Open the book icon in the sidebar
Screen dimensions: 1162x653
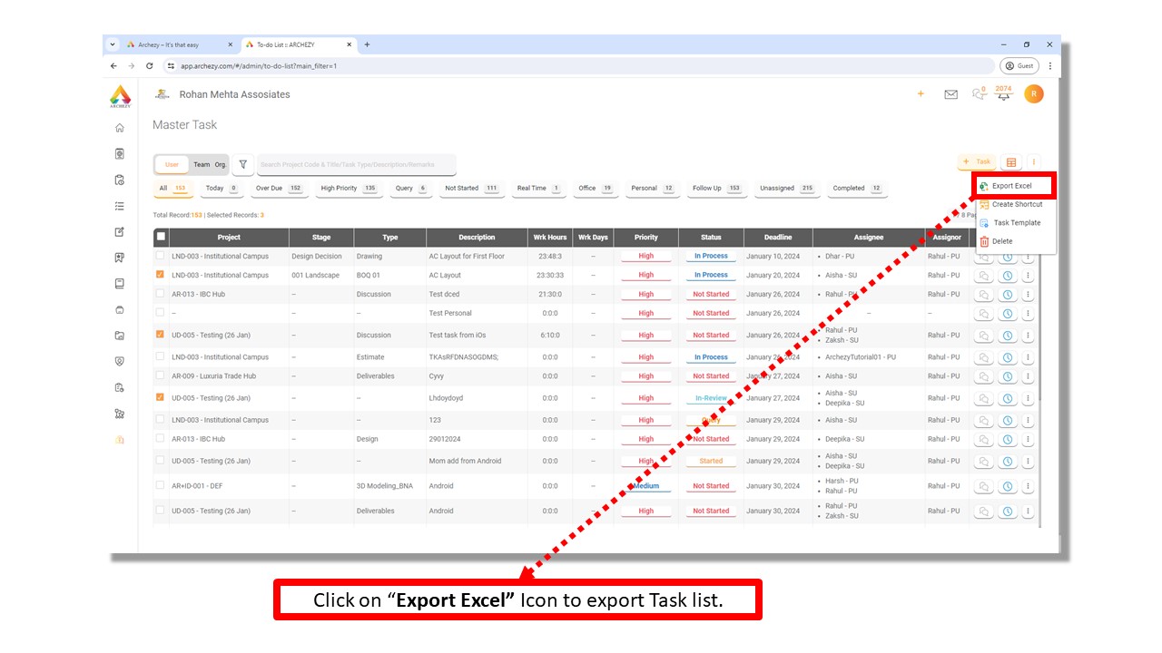(120, 284)
